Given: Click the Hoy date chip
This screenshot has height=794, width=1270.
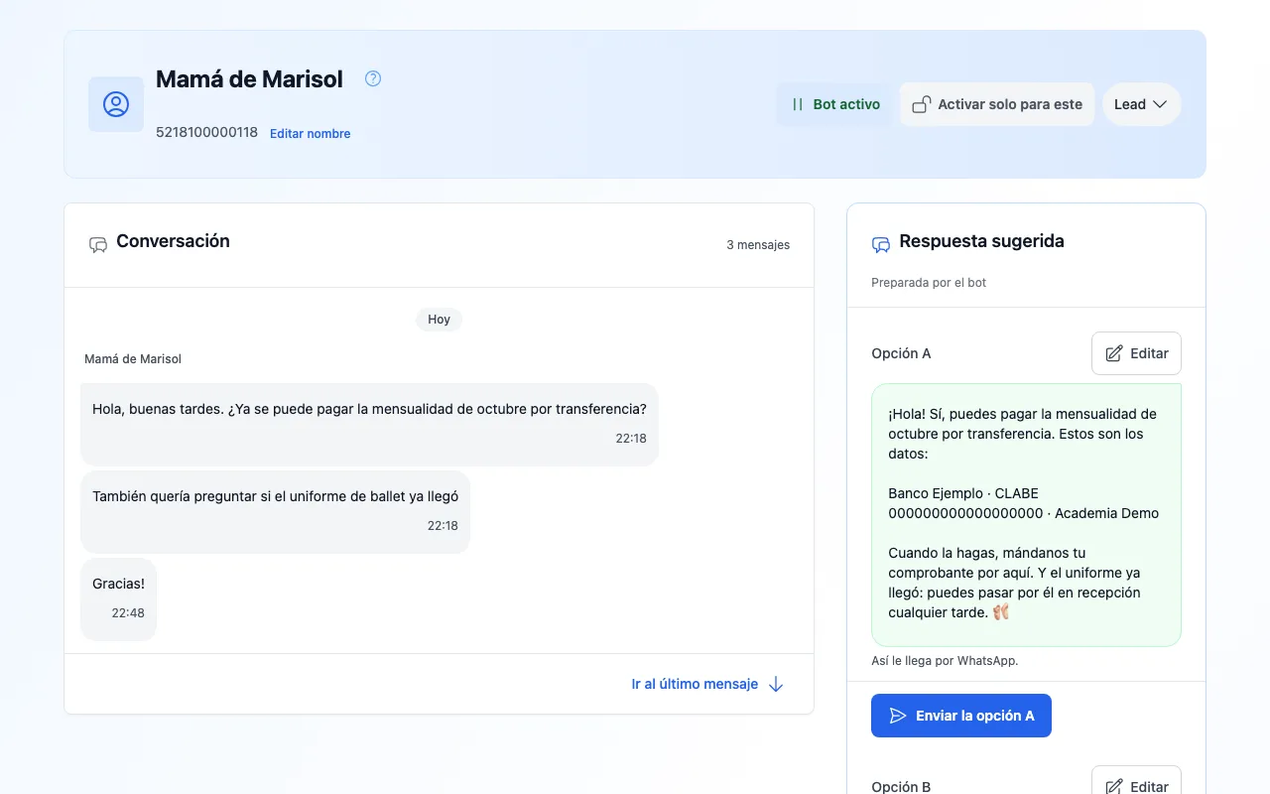Looking at the screenshot, I should tap(439, 319).
